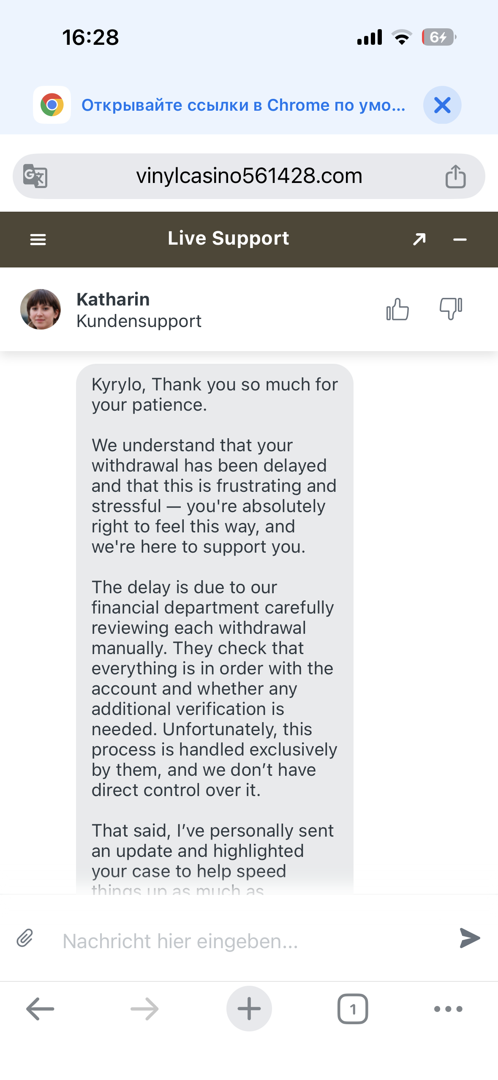Go back with the browser back arrow
498x1080 pixels.
click(x=40, y=1009)
